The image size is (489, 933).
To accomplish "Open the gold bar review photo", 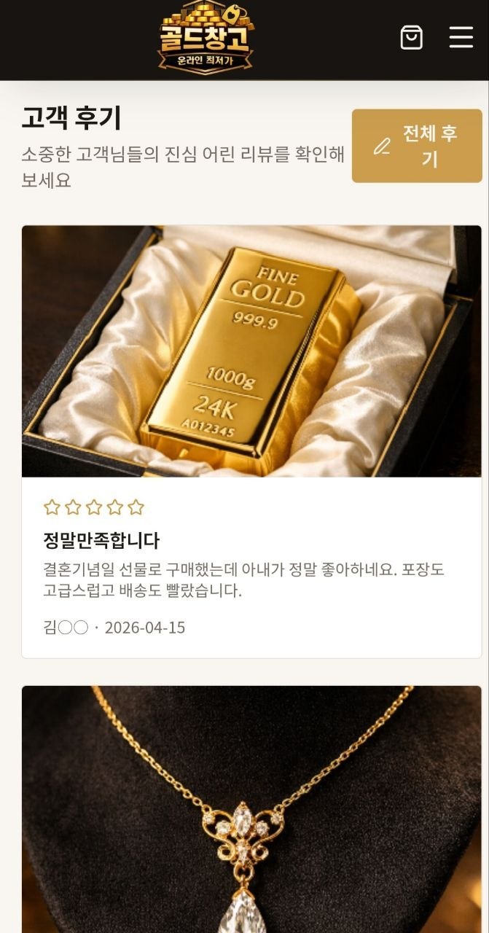I will 251,351.
